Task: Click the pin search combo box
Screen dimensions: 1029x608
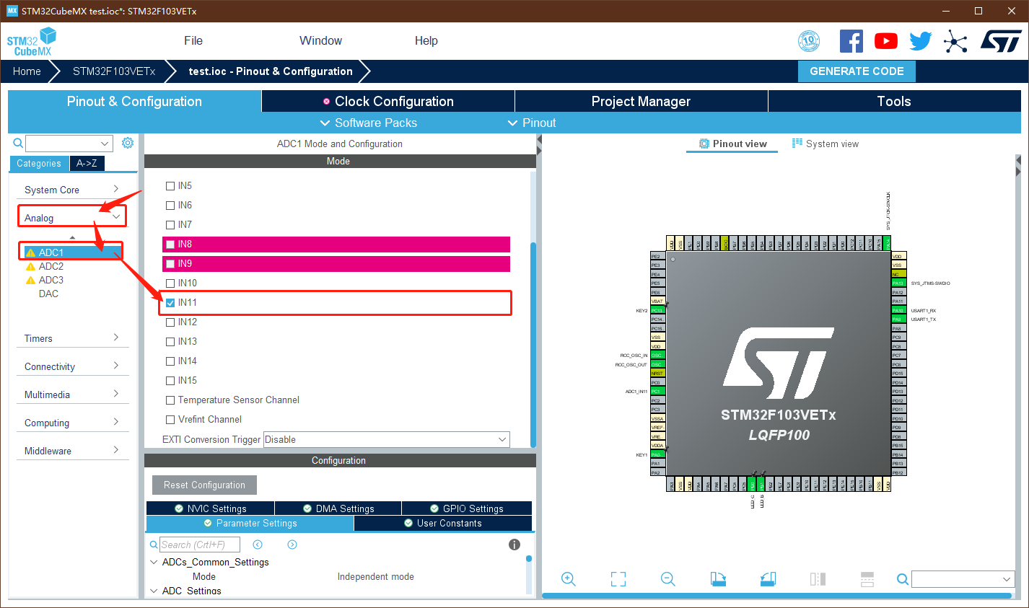Action: 963,579
